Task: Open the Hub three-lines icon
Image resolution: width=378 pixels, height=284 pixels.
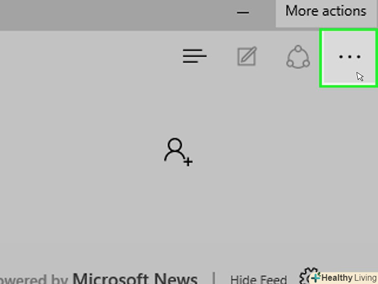Action: click(195, 56)
